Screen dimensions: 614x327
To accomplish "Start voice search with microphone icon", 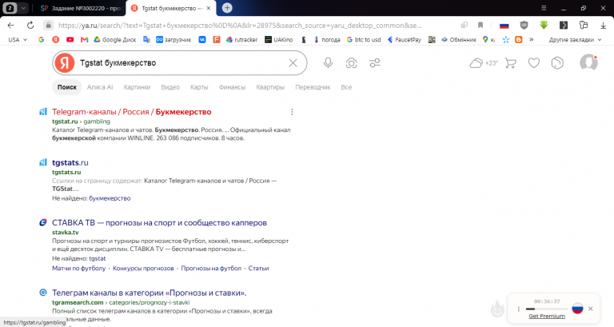I will [328, 62].
